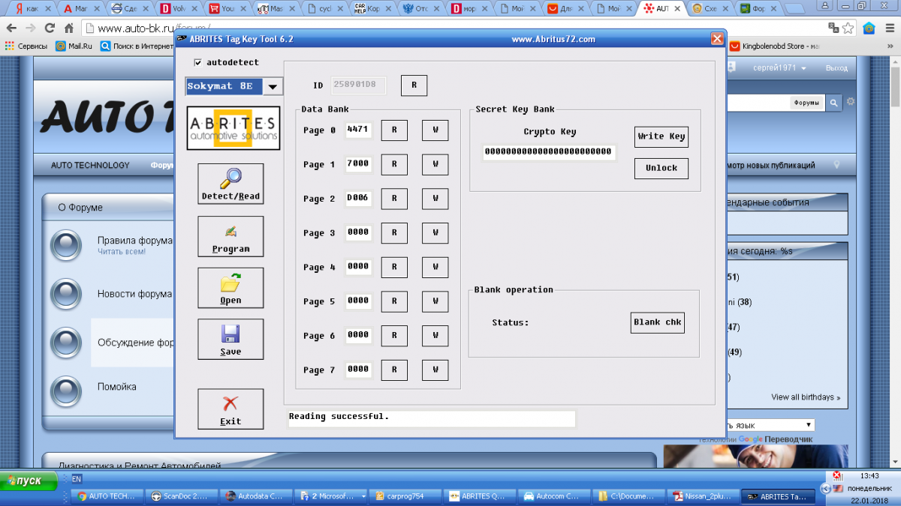
Task: Open the language selection dropdown on the page
Action: [770, 425]
